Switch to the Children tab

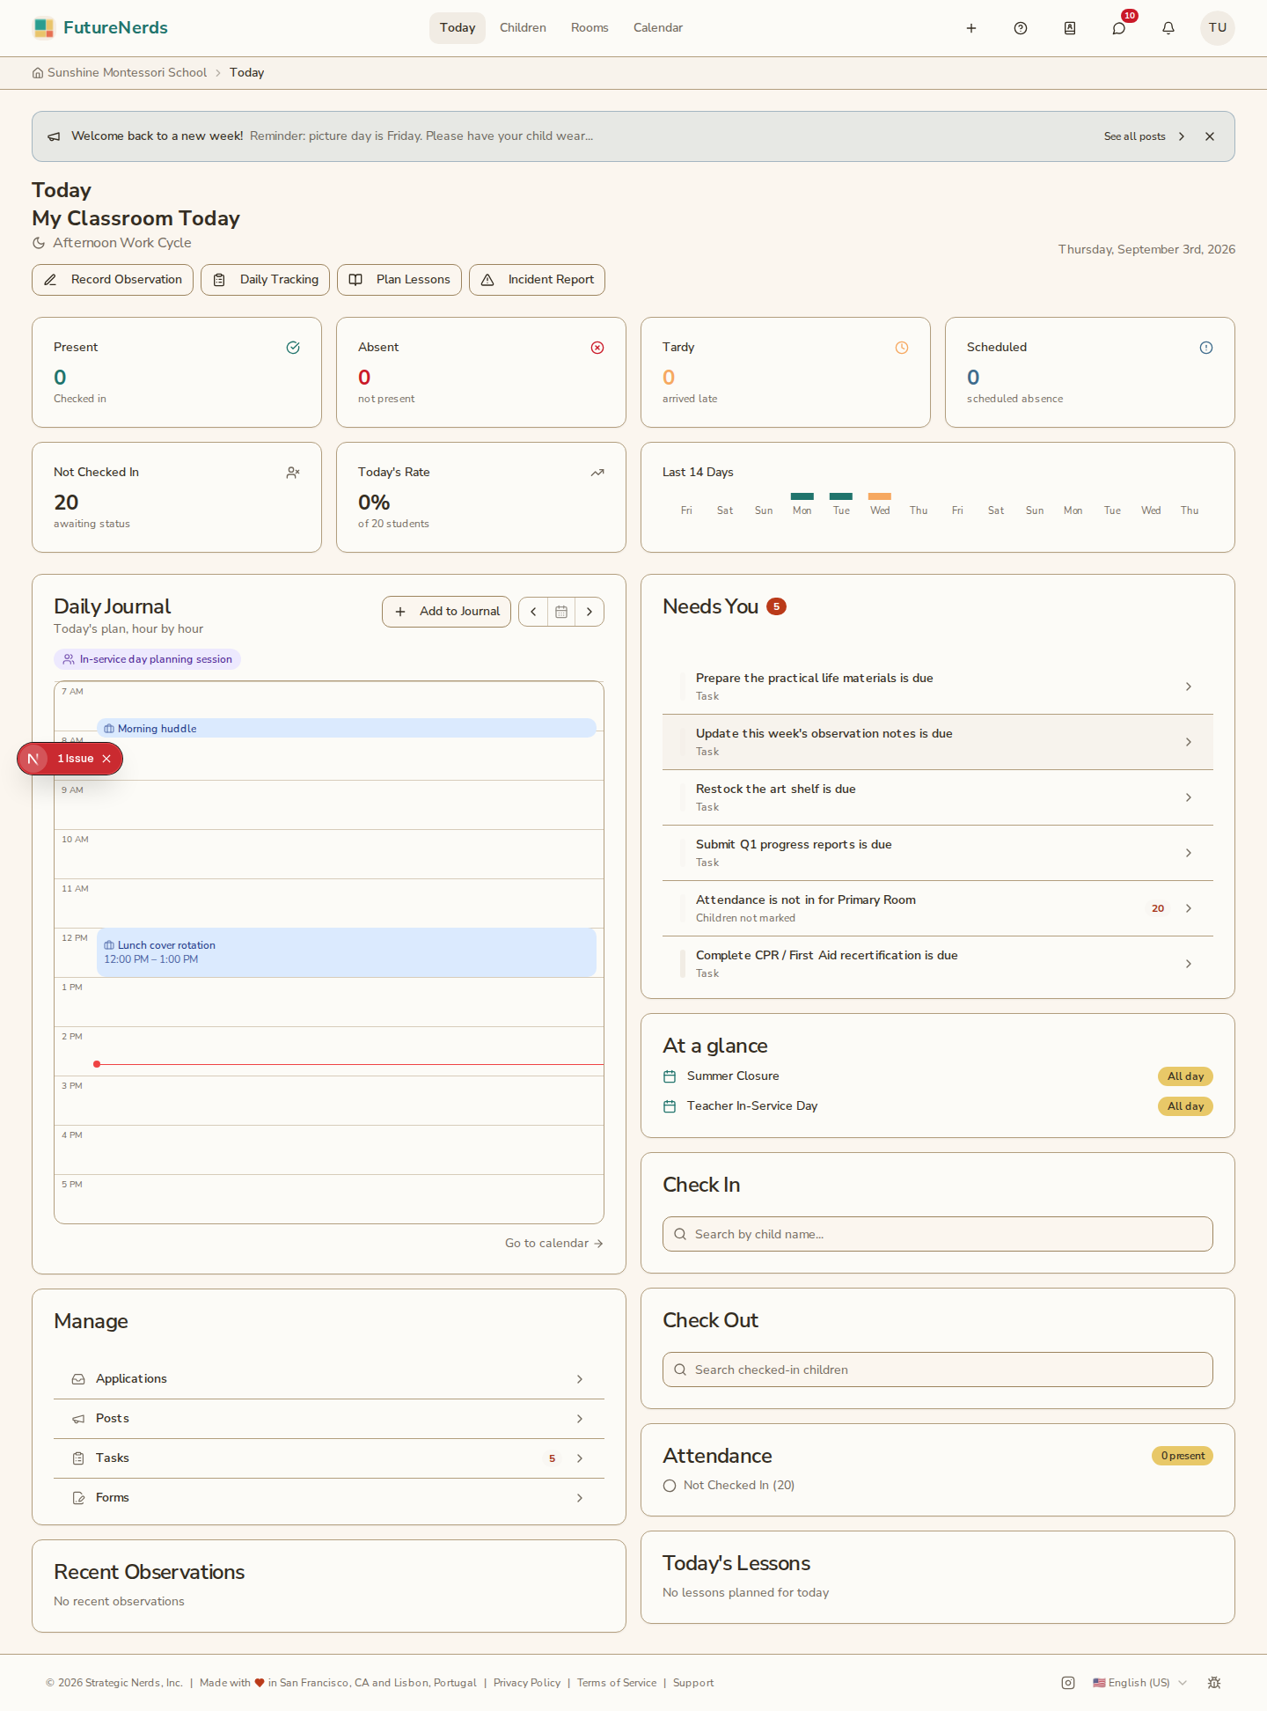pyautogui.click(x=523, y=28)
